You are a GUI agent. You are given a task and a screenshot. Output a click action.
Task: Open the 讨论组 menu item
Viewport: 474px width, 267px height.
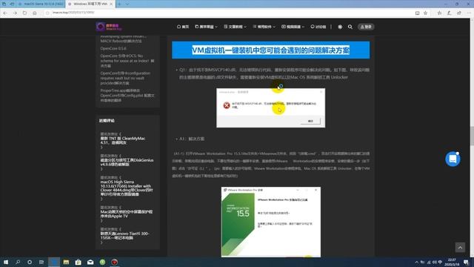pyautogui.click(x=318, y=27)
